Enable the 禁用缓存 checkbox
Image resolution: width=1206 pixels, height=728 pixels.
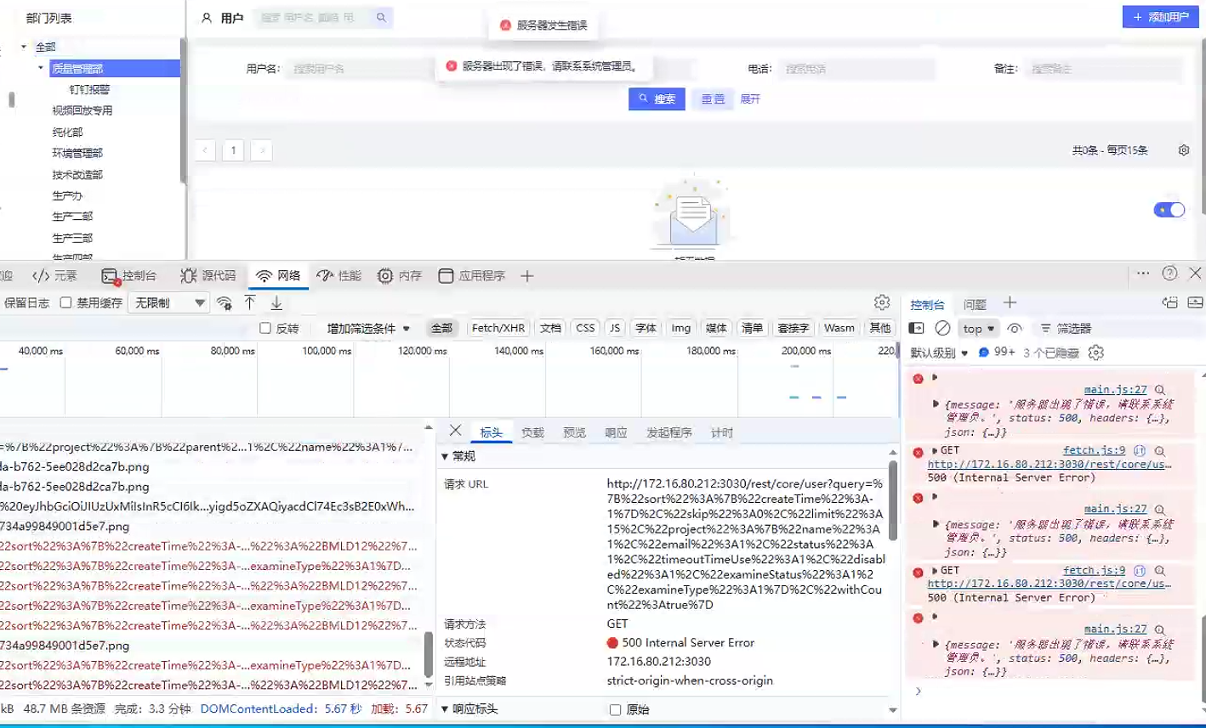tap(65, 303)
